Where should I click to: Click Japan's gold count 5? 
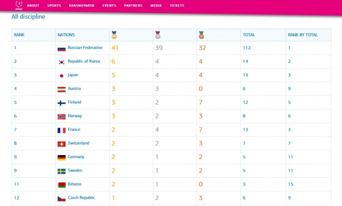pyautogui.click(x=113, y=75)
